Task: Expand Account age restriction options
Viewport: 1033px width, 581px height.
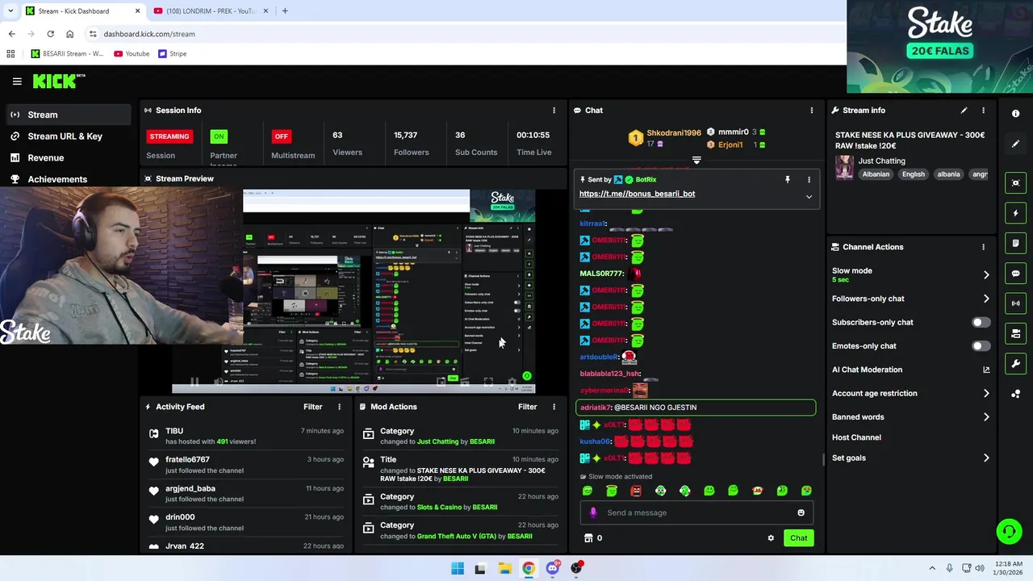Action: click(x=986, y=394)
